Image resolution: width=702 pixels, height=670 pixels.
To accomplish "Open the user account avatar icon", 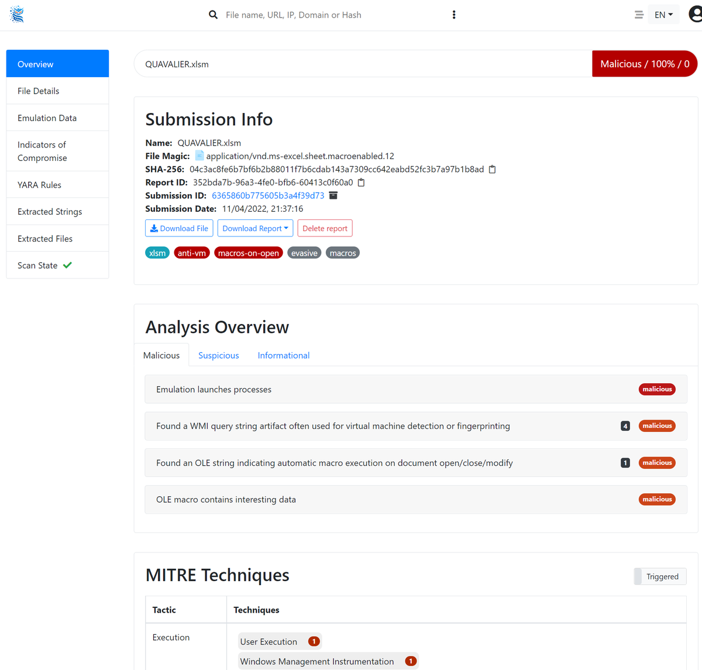I will click(x=695, y=15).
